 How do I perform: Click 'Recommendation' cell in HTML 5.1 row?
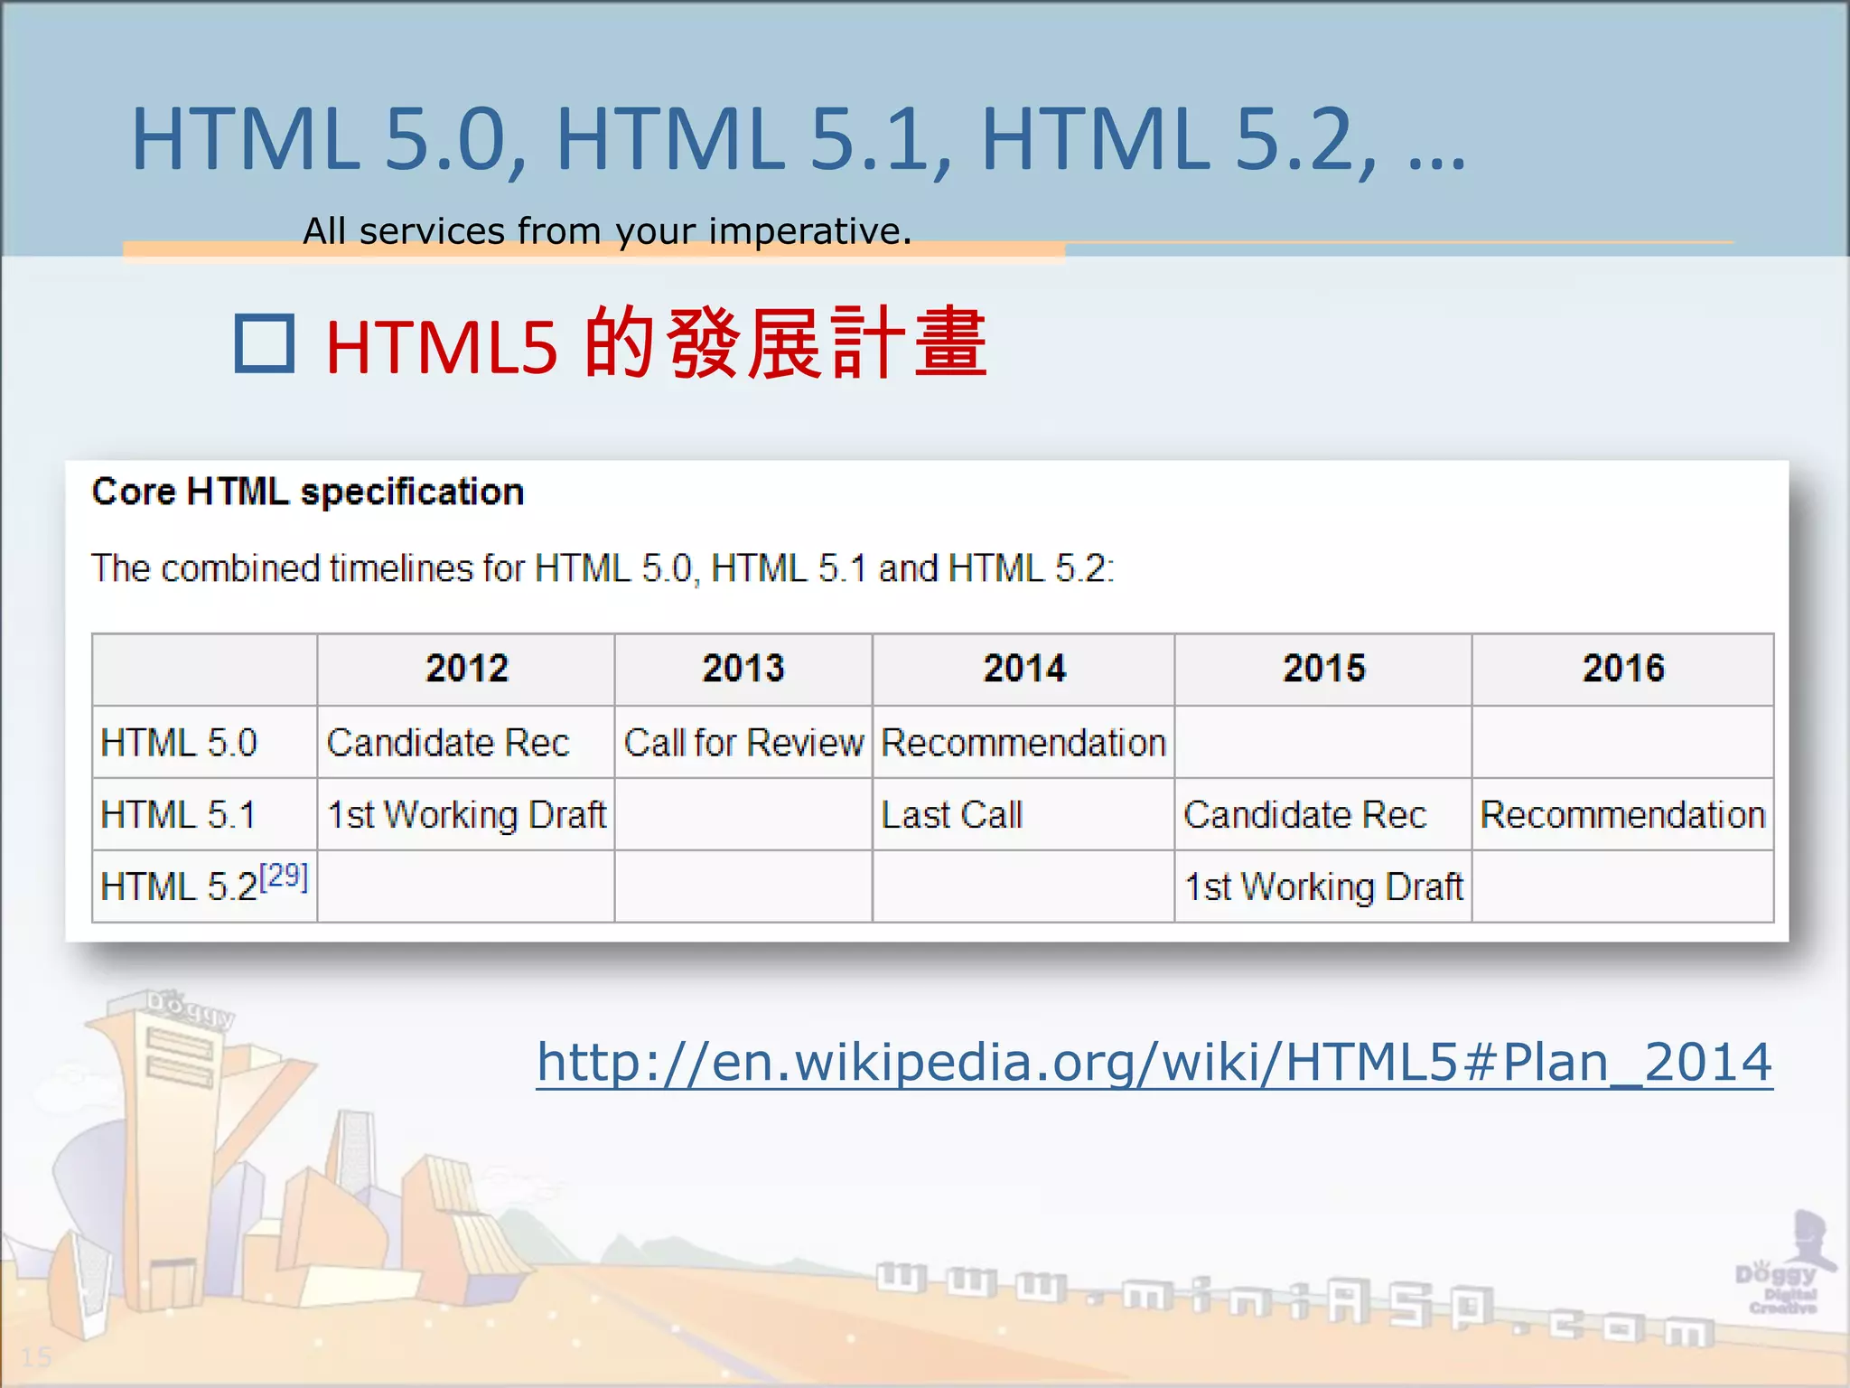tap(1622, 815)
